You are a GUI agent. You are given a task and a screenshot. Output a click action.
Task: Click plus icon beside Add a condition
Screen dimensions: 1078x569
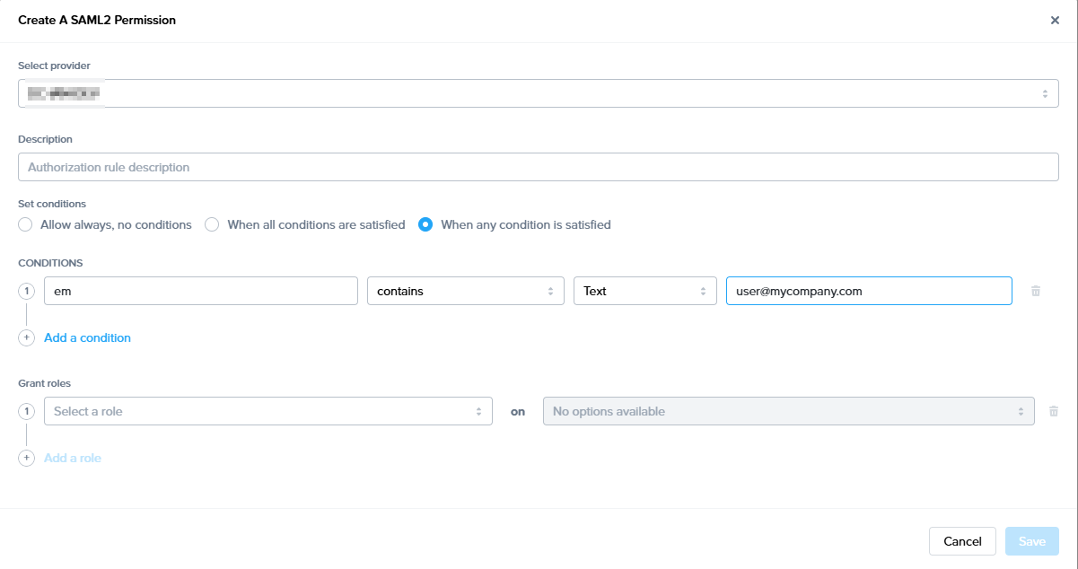26,338
